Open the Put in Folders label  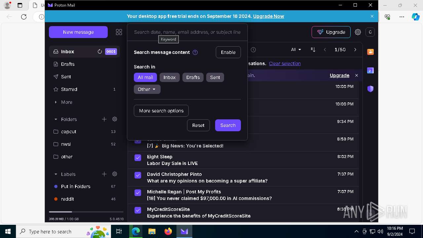(84, 186)
